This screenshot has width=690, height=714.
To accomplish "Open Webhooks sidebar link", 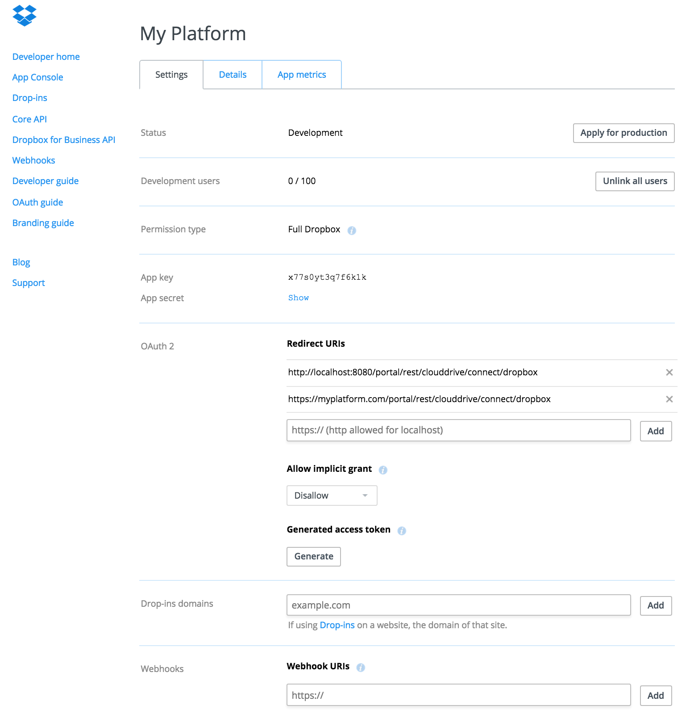I will [x=33, y=160].
